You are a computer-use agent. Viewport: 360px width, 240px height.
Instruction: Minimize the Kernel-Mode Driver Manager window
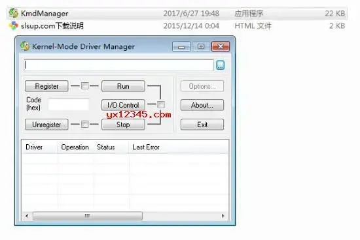[x=181, y=46]
